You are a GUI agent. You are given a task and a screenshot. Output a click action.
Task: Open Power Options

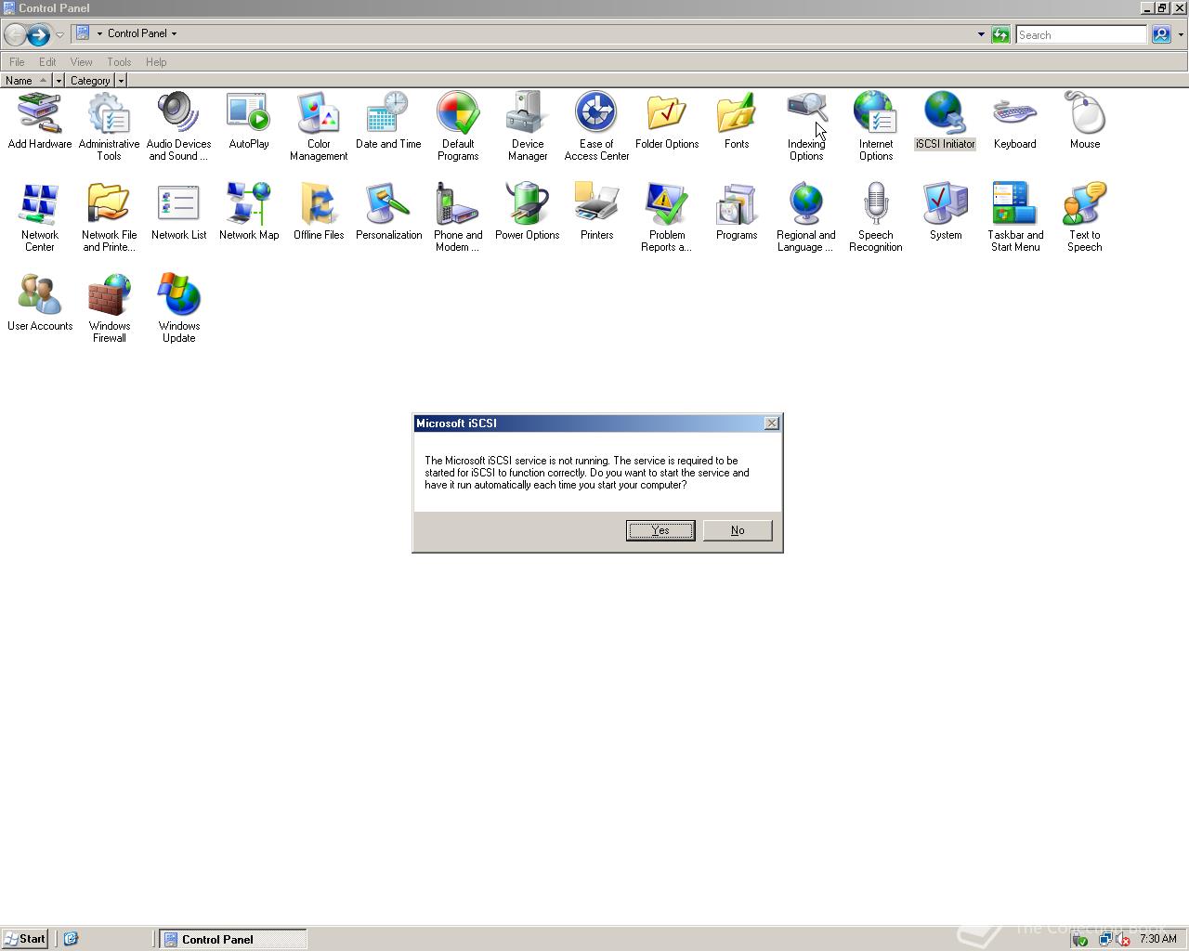[528, 212]
